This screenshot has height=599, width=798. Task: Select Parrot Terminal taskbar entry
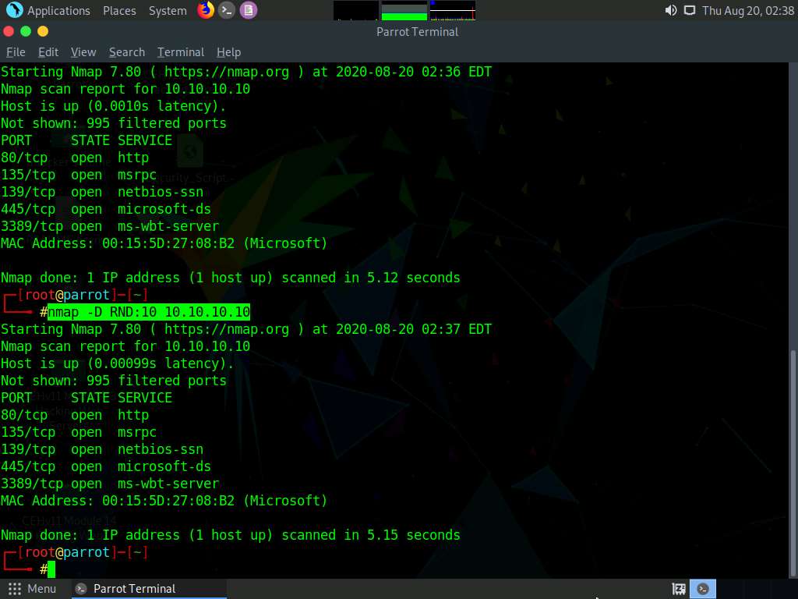coord(147,589)
